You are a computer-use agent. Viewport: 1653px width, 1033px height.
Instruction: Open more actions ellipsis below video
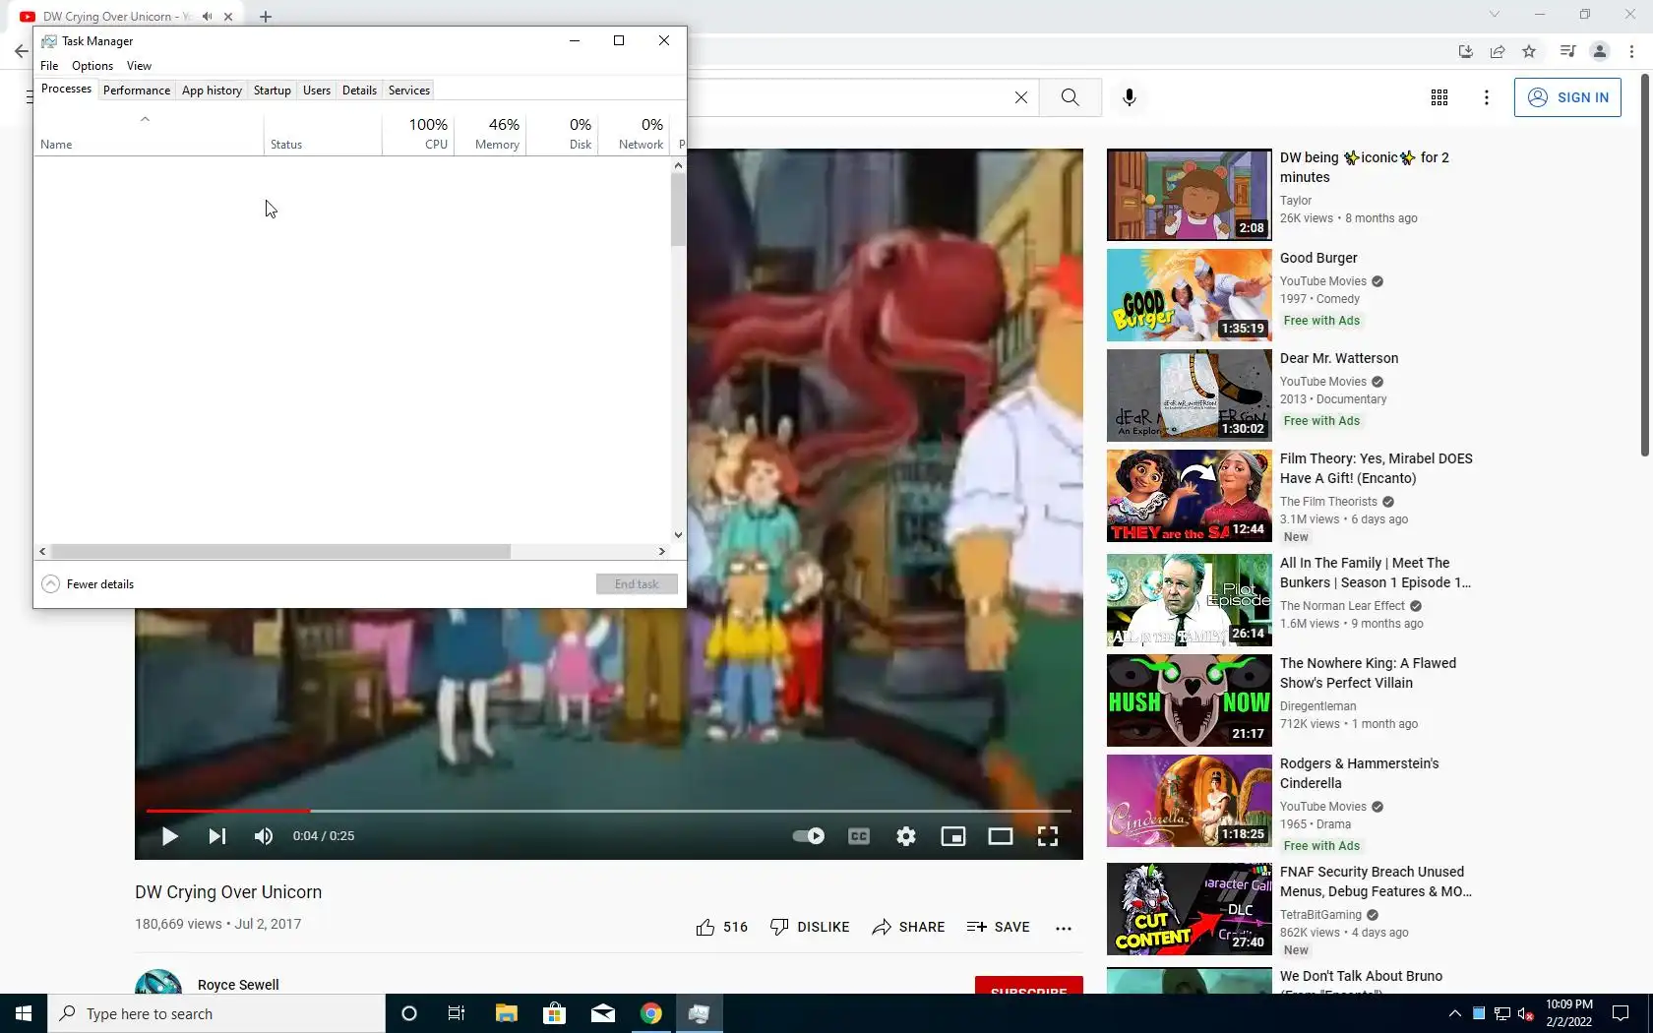pos(1064,928)
